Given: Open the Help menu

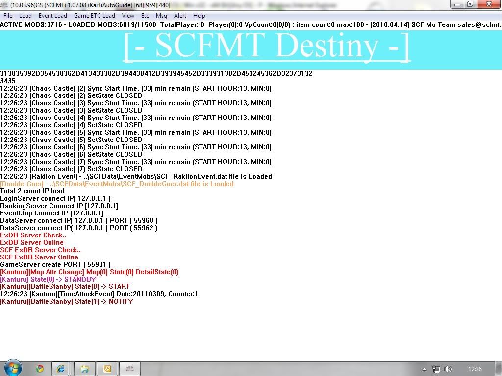Looking at the screenshot, I should [x=199, y=16].
